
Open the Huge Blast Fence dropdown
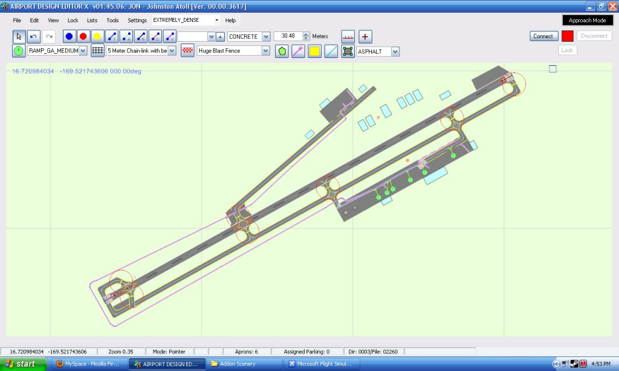click(265, 51)
